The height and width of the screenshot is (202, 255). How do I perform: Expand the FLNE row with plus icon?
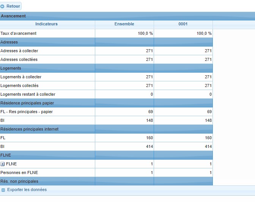(x=3, y=164)
